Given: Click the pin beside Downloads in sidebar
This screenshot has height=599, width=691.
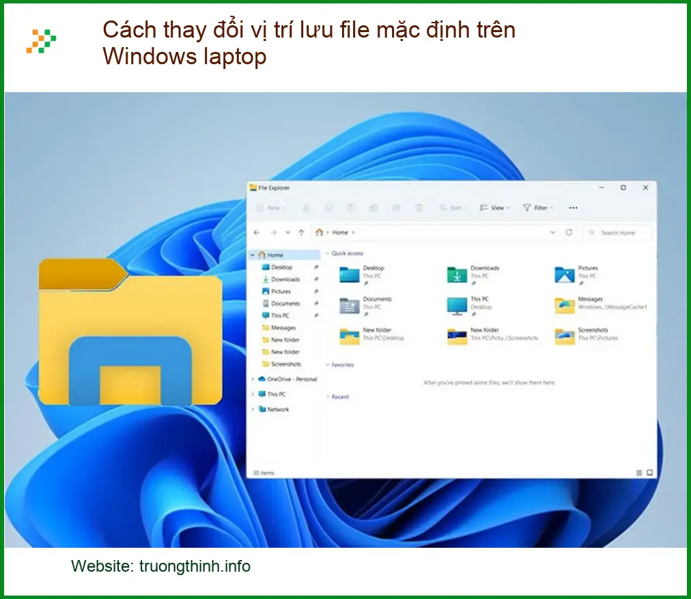Looking at the screenshot, I should click(316, 279).
